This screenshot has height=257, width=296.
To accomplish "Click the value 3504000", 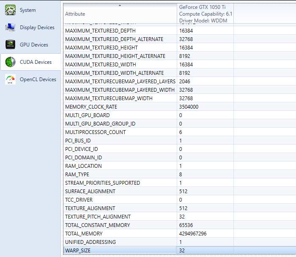I will coord(189,107).
